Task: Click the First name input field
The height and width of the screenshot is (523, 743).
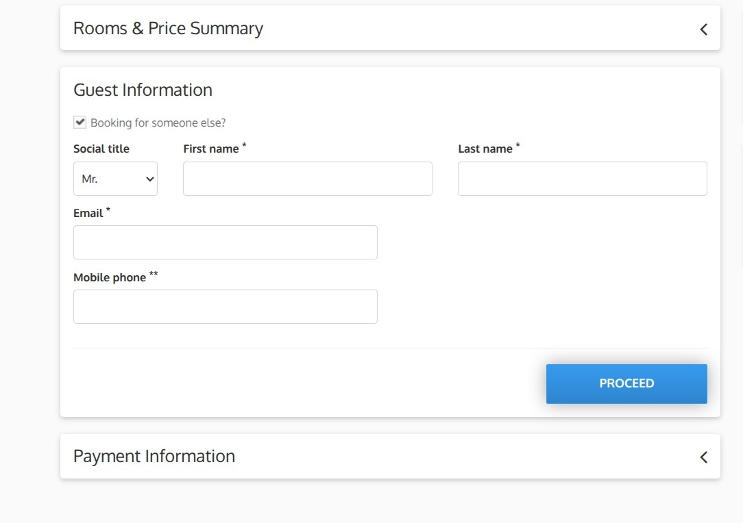Action: click(308, 179)
